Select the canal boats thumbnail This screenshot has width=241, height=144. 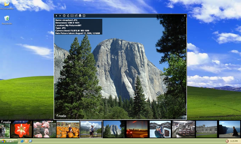183,129
